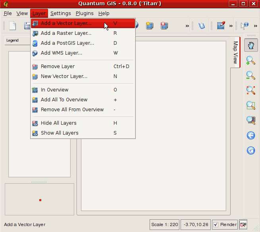
Task: Choose Add All To Overview entry
Action: pos(83,99)
